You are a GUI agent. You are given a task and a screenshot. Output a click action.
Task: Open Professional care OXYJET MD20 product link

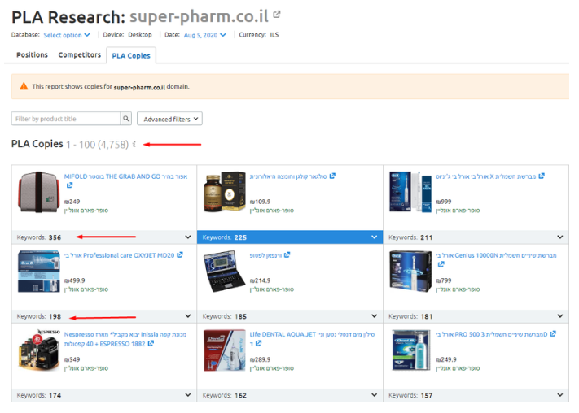119,255
